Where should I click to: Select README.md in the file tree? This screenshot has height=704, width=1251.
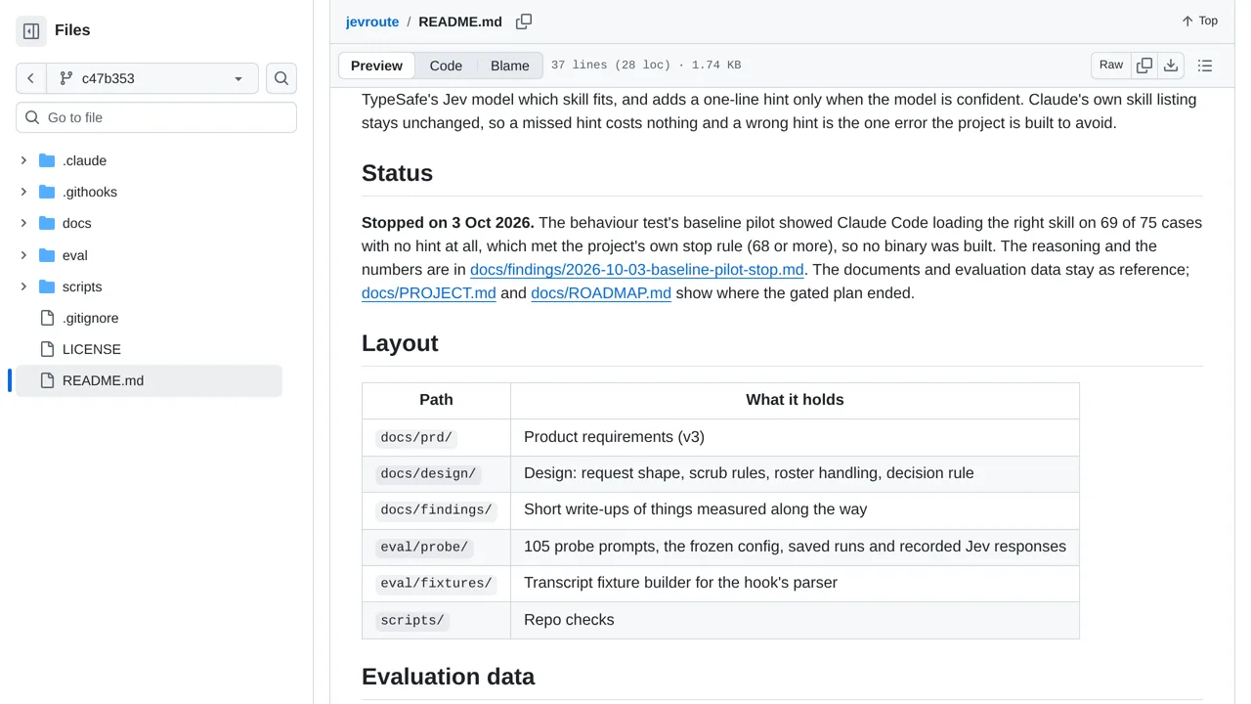(149, 380)
